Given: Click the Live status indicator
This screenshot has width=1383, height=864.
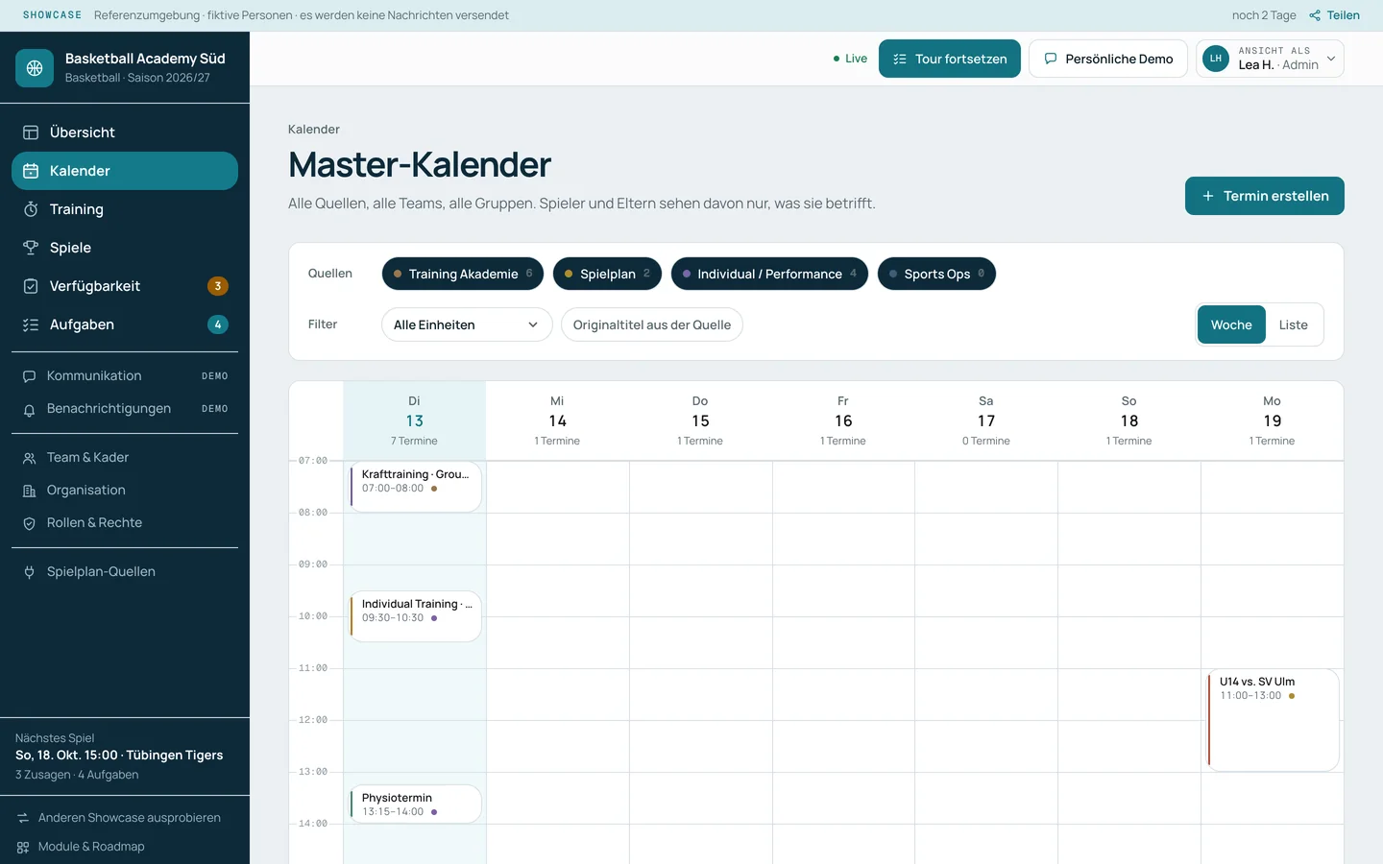Looking at the screenshot, I should tap(850, 59).
